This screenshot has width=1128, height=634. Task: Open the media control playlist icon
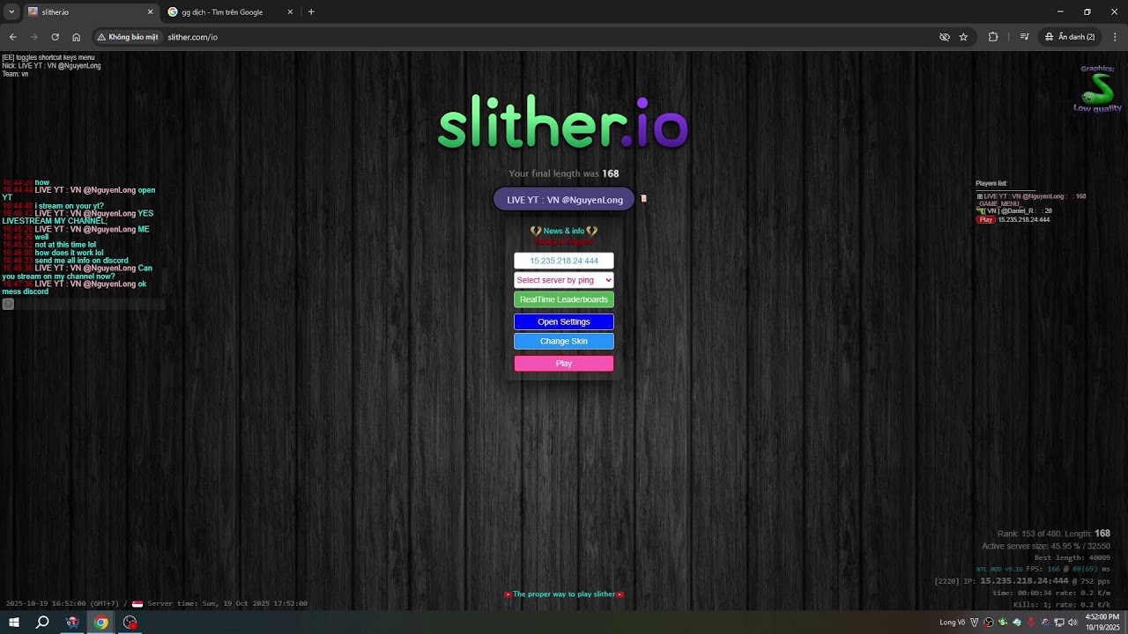click(x=1024, y=37)
